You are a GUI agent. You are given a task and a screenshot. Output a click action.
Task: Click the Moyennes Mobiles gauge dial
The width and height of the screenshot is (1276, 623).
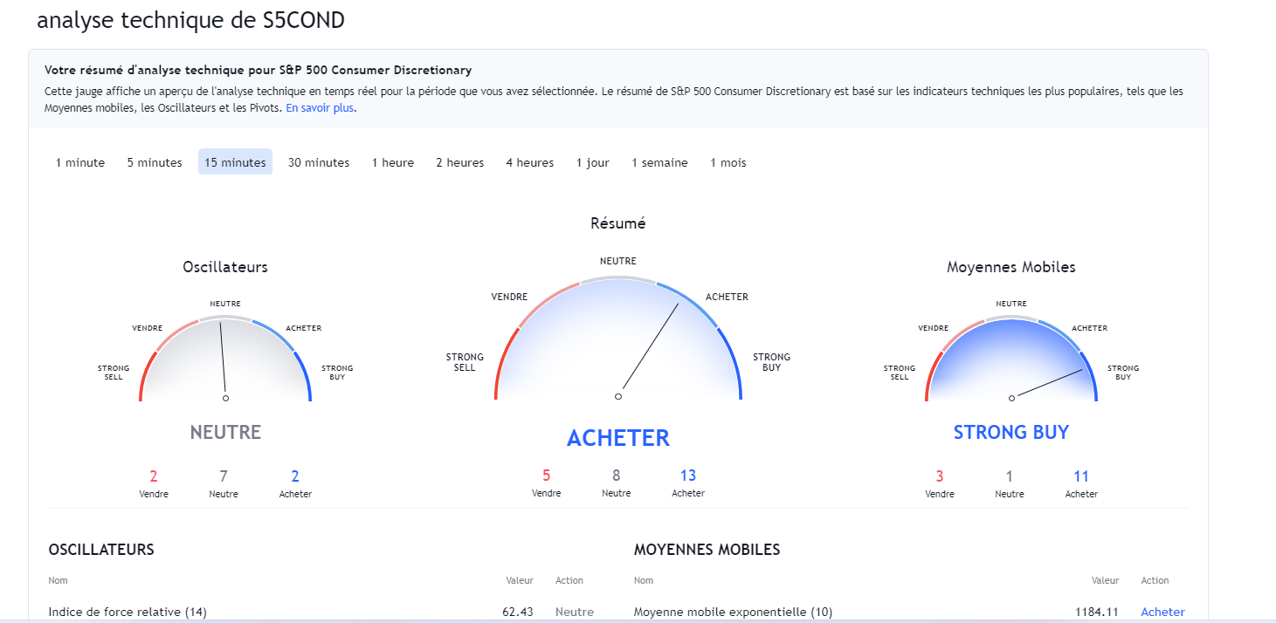coord(1011,358)
